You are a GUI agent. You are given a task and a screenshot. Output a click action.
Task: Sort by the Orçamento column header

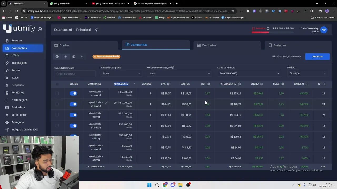pyautogui.click(x=121, y=84)
